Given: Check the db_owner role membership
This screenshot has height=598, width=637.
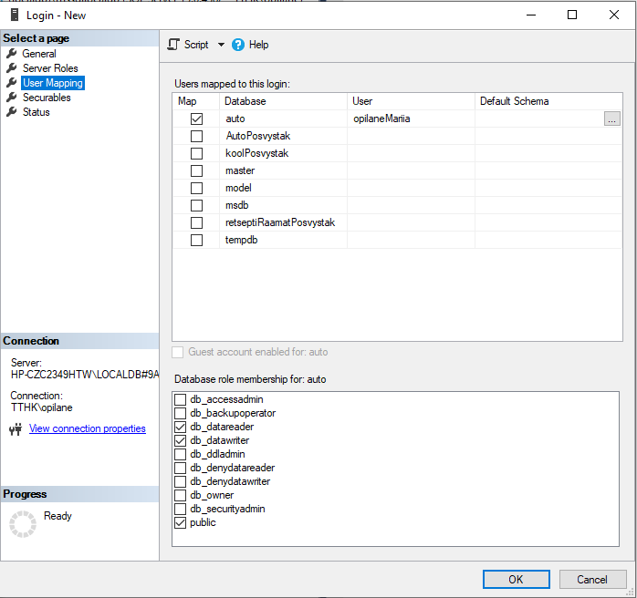Looking at the screenshot, I should (x=181, y=495).
